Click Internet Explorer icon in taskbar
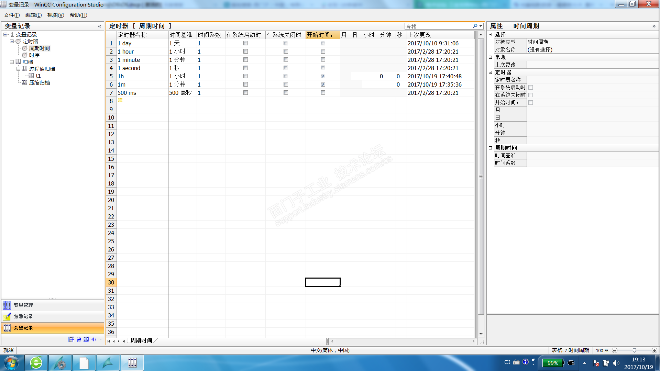The width and height of the screenshot is (660, 371). [x=36, y=363]
